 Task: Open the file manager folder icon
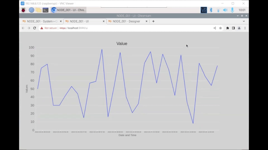point(38,10)
